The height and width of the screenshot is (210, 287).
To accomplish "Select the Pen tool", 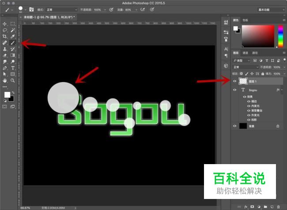I will [x=4, y=68].
